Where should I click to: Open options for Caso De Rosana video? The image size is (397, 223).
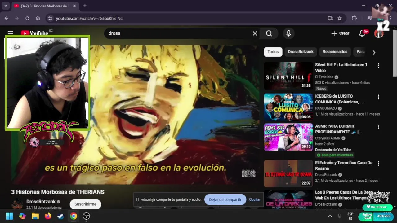378,164
